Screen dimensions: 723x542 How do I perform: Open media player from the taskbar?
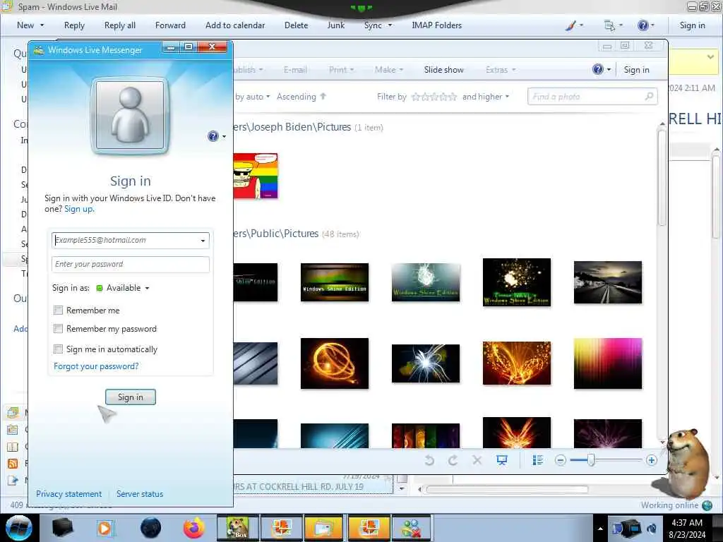point(104,528)
